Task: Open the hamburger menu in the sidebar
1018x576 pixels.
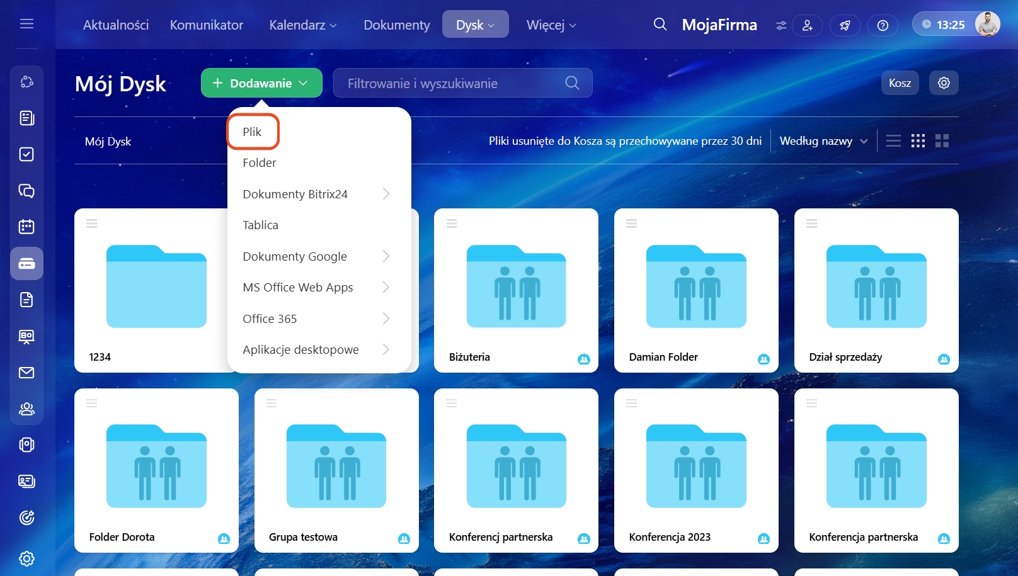Action: tap(26, 24)
